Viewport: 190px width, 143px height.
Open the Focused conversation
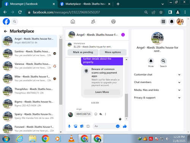click(x=29, y=129)
